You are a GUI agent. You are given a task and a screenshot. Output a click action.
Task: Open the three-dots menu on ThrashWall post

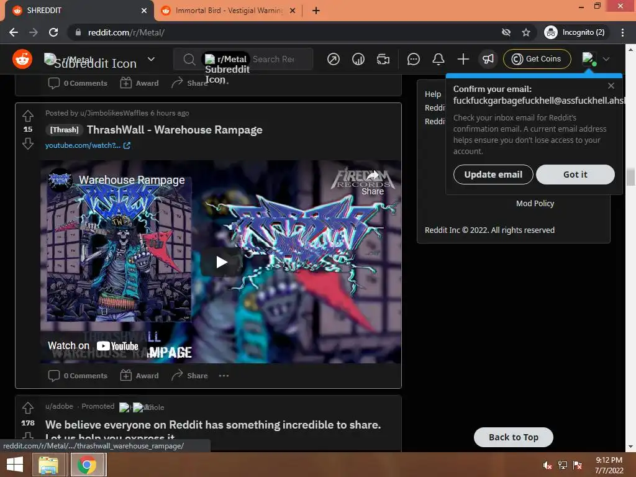[224, 376]
